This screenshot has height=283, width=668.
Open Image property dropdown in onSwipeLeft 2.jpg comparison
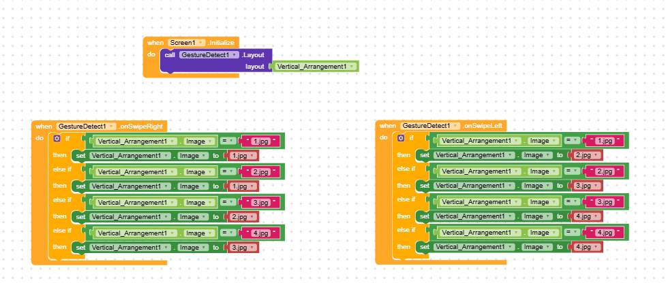click(x=544, y=171)
